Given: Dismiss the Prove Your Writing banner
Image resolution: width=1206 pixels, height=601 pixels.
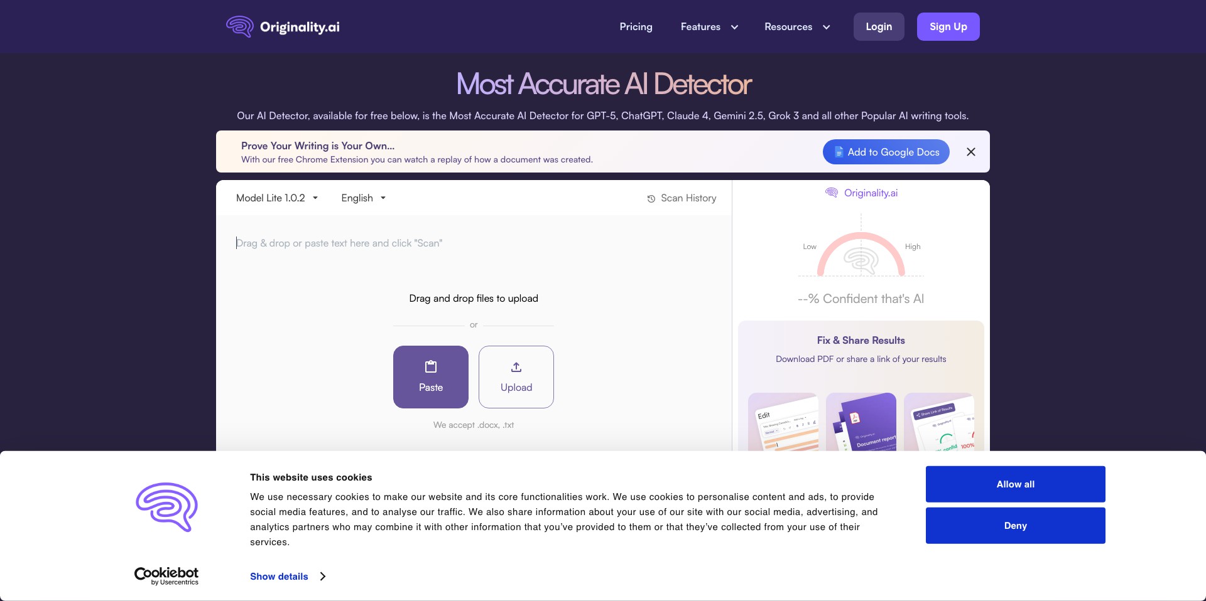Looking at the screenshot, I should 971,152.
